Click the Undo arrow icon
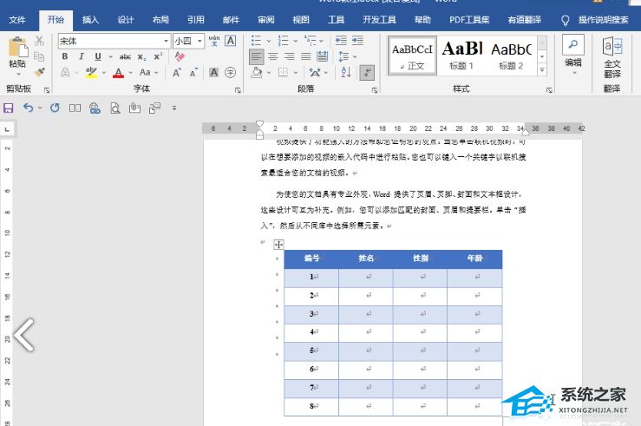The height and width of the screenshot is (426, 641). point(29,108)
